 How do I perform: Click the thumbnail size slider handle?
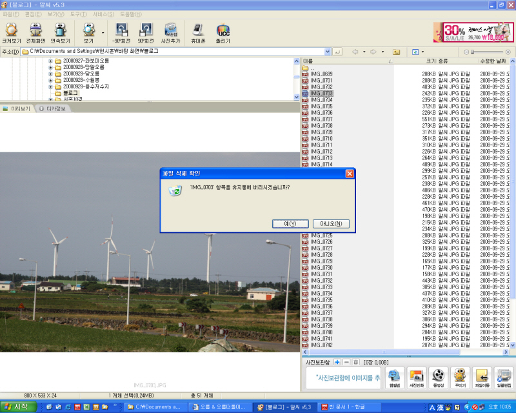(x=473, y=52)
